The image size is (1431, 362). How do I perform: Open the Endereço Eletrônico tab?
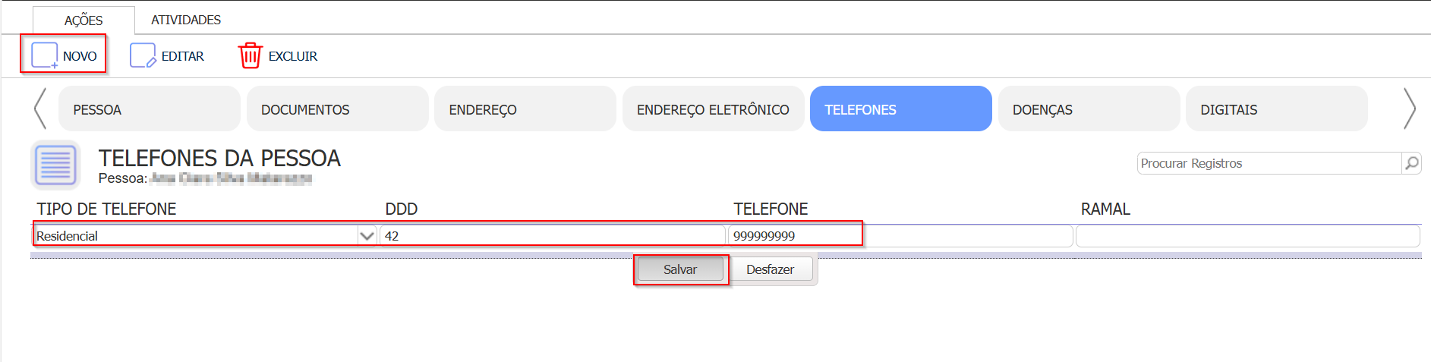[713, 109]
